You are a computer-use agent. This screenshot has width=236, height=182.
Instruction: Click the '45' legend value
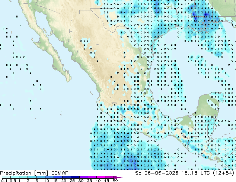106,181
